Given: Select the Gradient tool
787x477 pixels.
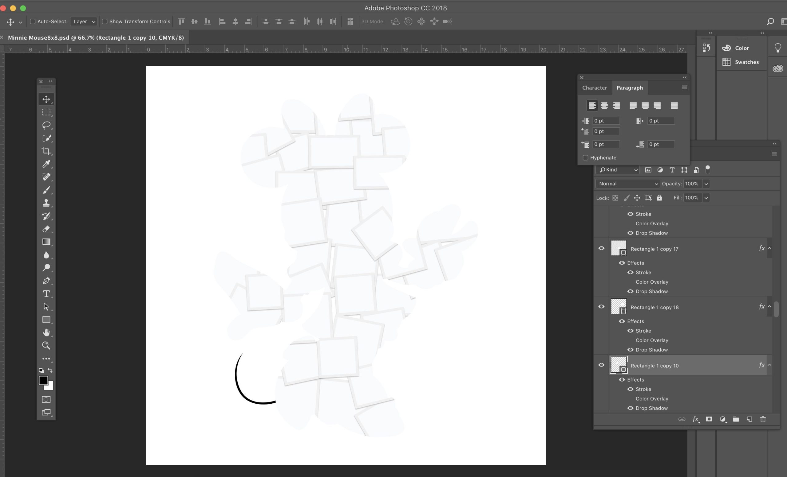Looking at the screenshot, I should click(x=46, y=242).
